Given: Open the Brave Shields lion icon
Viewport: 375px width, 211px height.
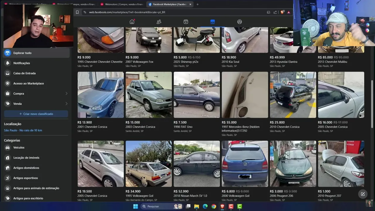Looking at the screenshot, I should click(282, 12).
